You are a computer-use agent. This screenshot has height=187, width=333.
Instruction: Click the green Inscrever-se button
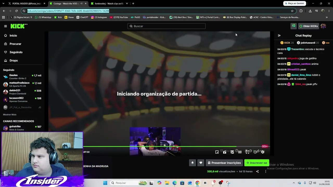(257, 163)
